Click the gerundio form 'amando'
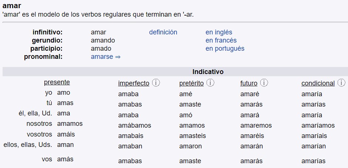Screen dimensions: 348x168 click(103, 40)
